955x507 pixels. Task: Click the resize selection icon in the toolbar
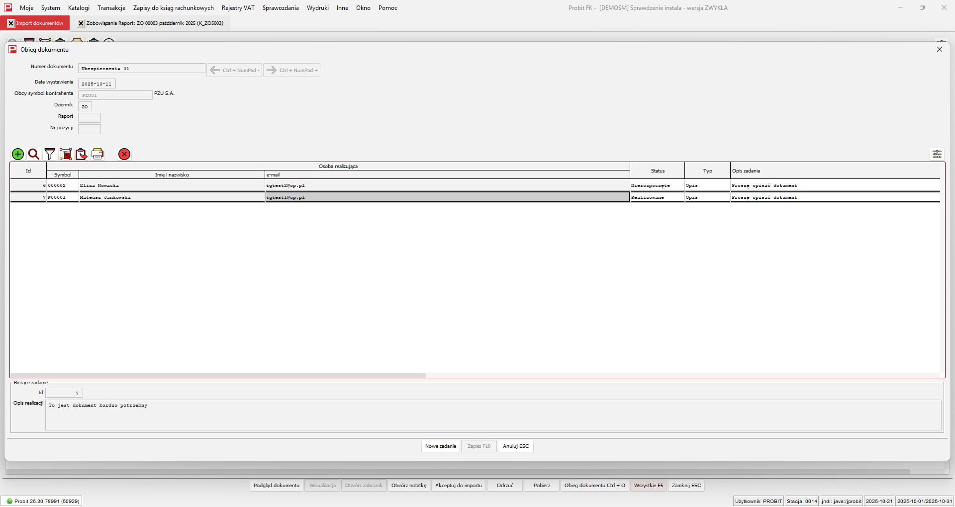click(x=66, y=154)
